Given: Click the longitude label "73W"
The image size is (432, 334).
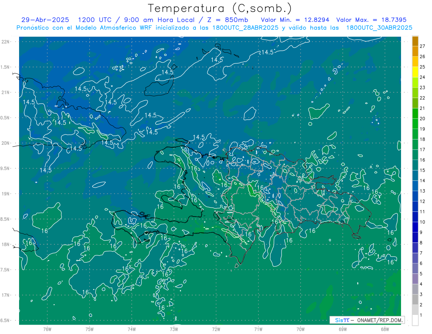Looking at the screenshot, I should tap(174, 329).
